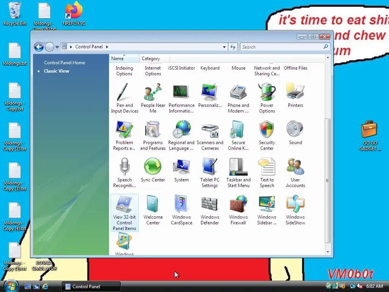Click iSCSI Initiator label

pyautogui.click(x=181, y=68)
